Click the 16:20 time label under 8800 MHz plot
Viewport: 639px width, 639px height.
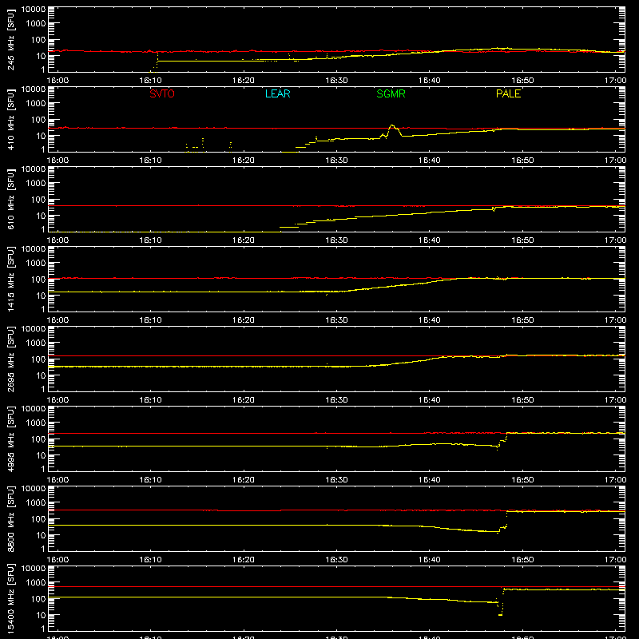pyautogui.click(x=244, y=560)
